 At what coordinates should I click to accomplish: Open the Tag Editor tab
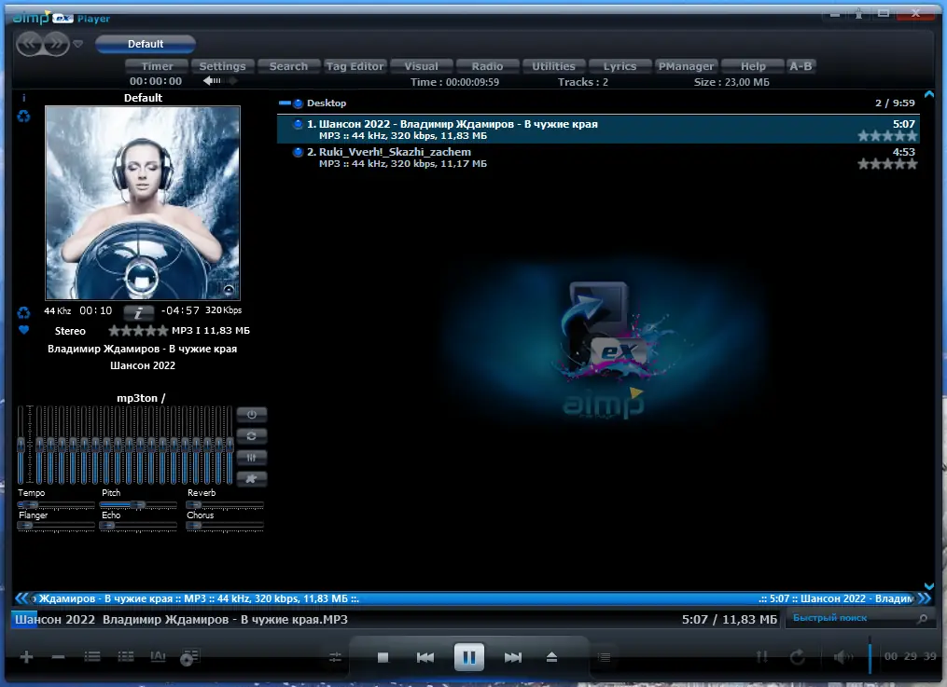coord(355,66)
